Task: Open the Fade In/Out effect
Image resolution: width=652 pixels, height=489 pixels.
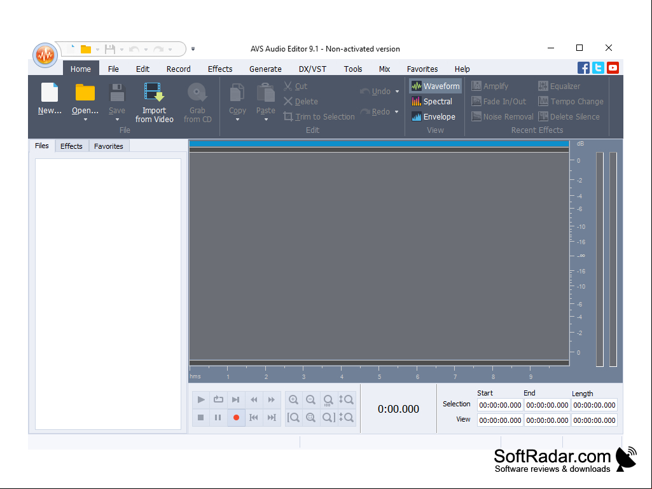Action: pyautogui.click(x=499, y=102)
